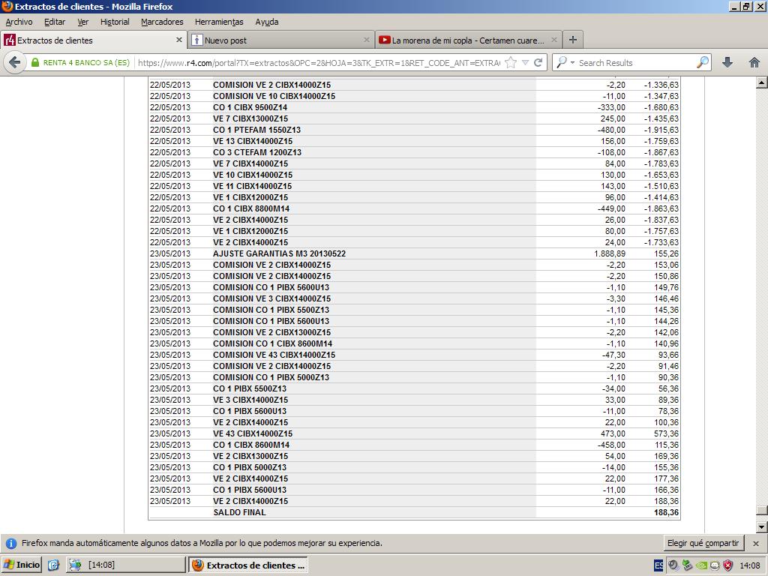Open the Marcadores menu
Image resolution: width=768 pixels, height=576 pixels.
point(162,22)
